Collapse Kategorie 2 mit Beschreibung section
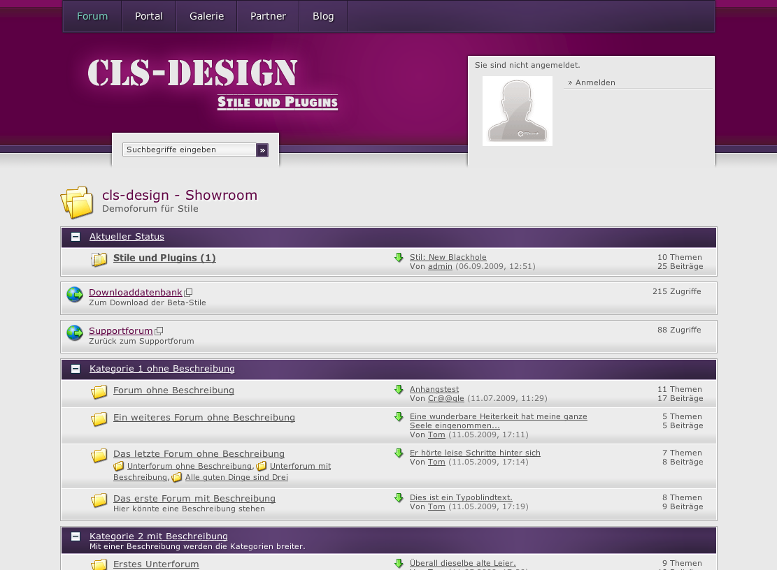Viewport: 777px width, 570px height. tap(76, 536)
